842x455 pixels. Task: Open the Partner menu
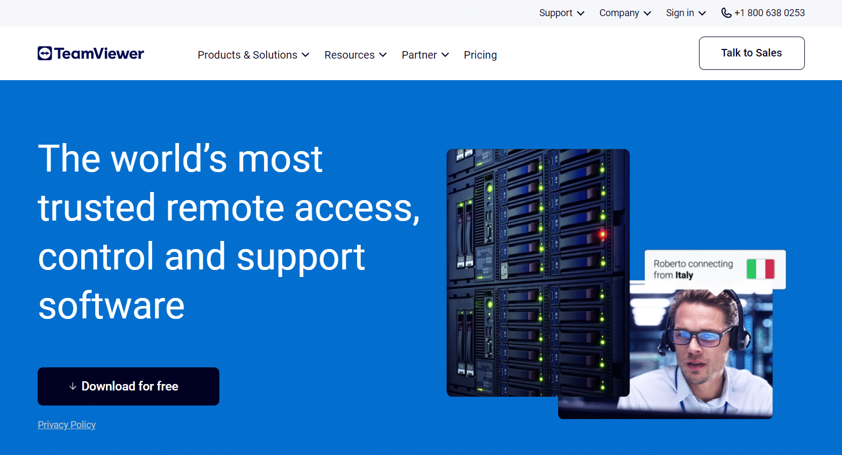pyautogui.click(x=425, y=55)
